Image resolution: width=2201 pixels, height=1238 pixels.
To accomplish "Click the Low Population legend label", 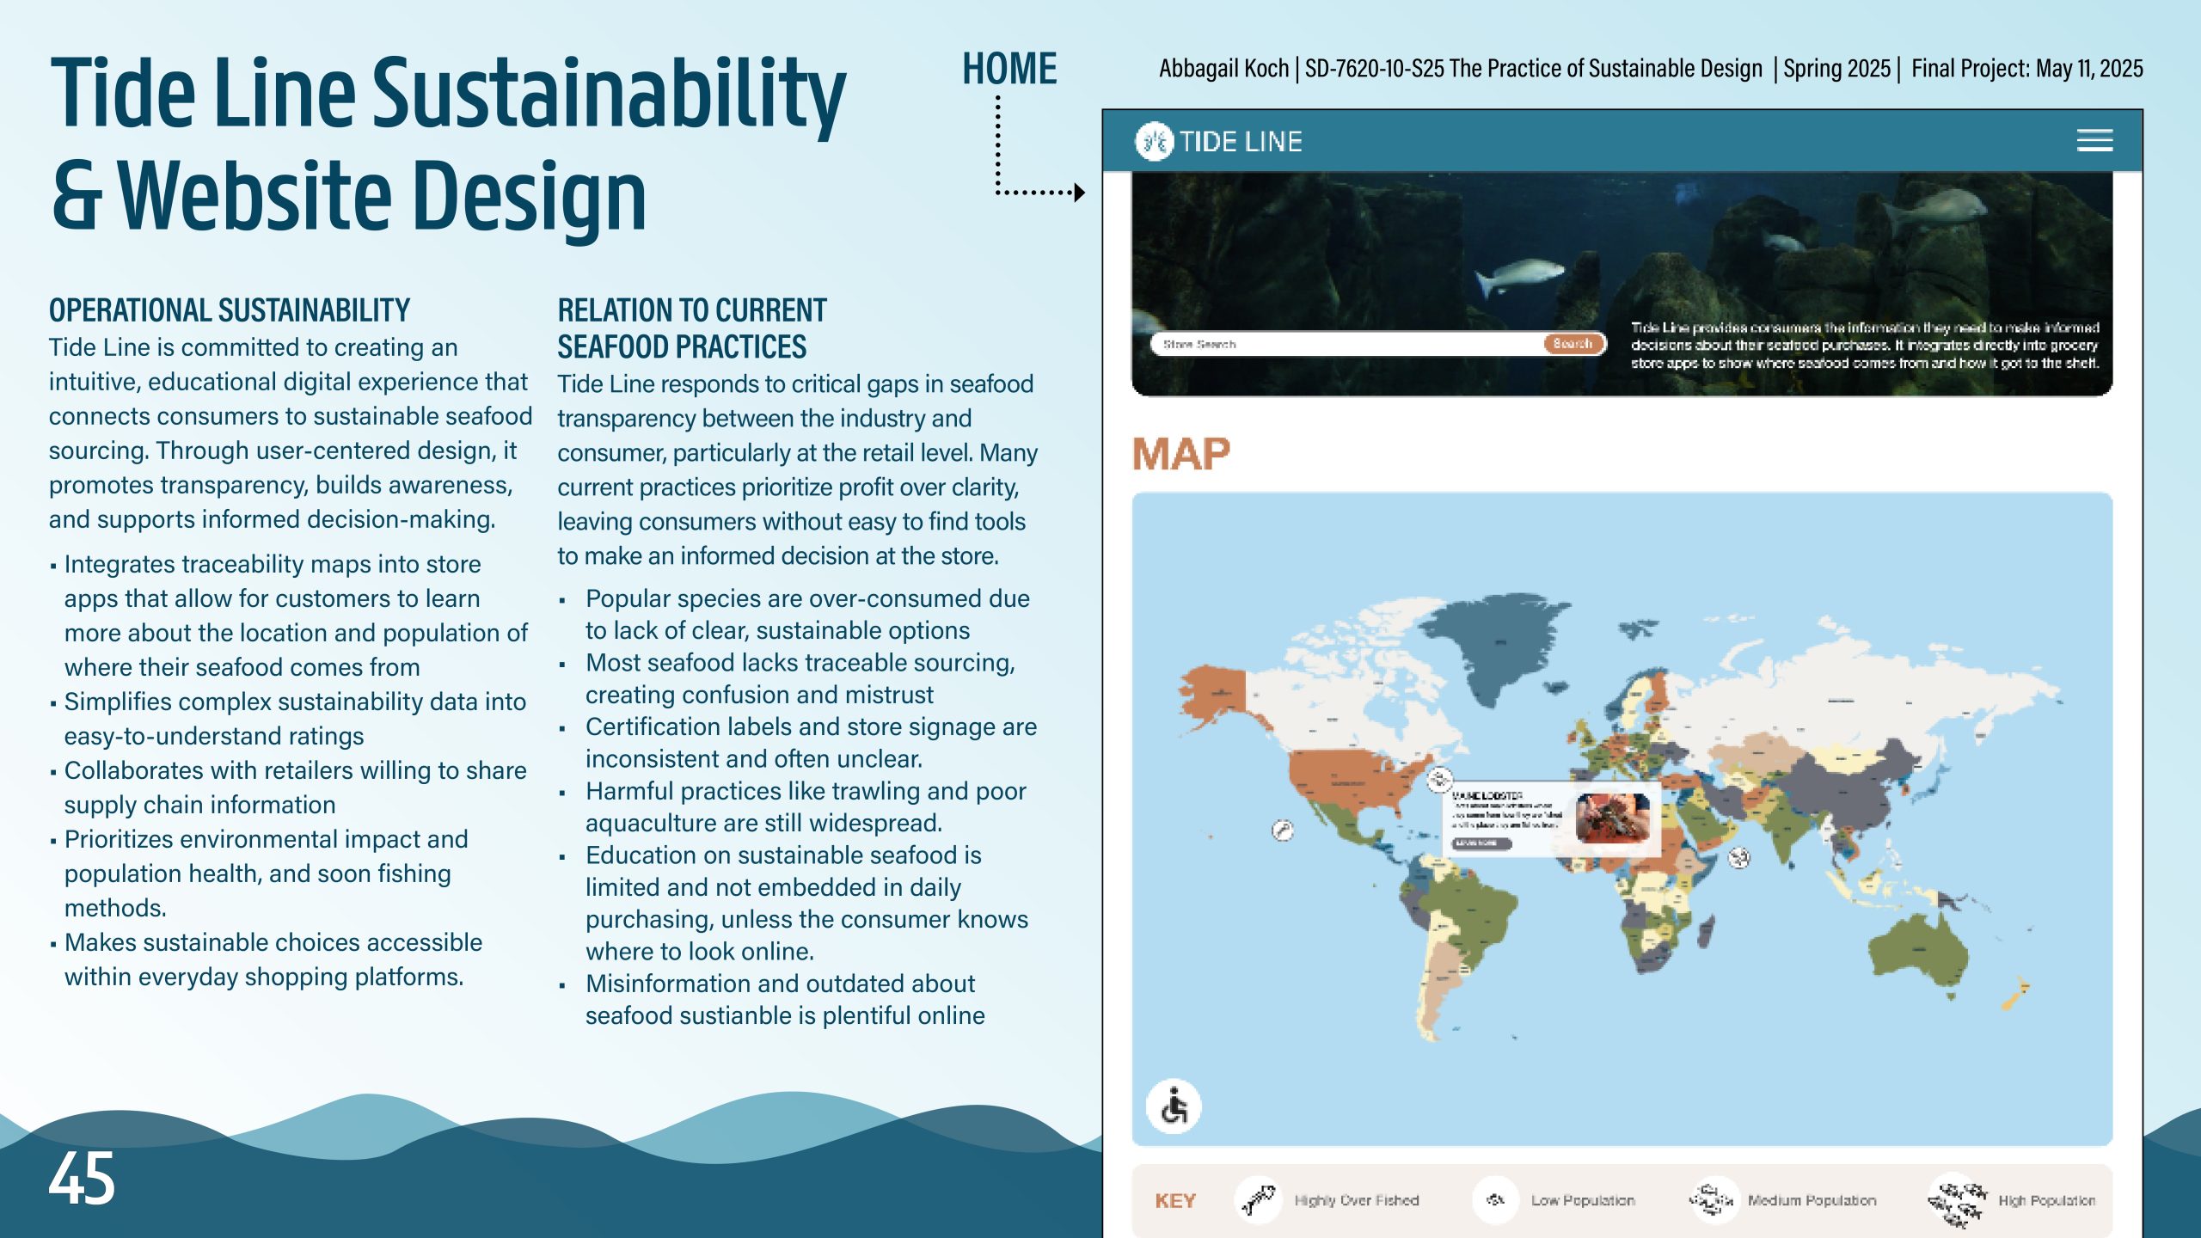I will pyautogui.click(x=1583, y=1200).
